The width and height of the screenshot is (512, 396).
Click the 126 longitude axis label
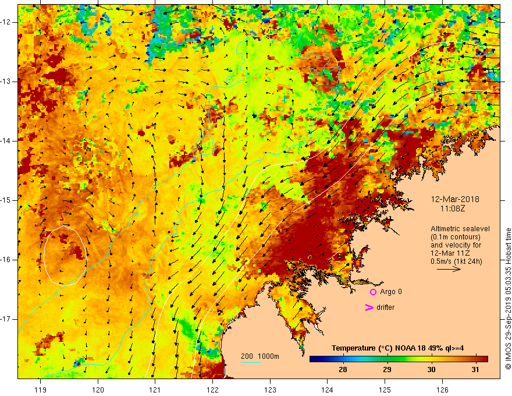pyautogui.click(x=442, y=390)
